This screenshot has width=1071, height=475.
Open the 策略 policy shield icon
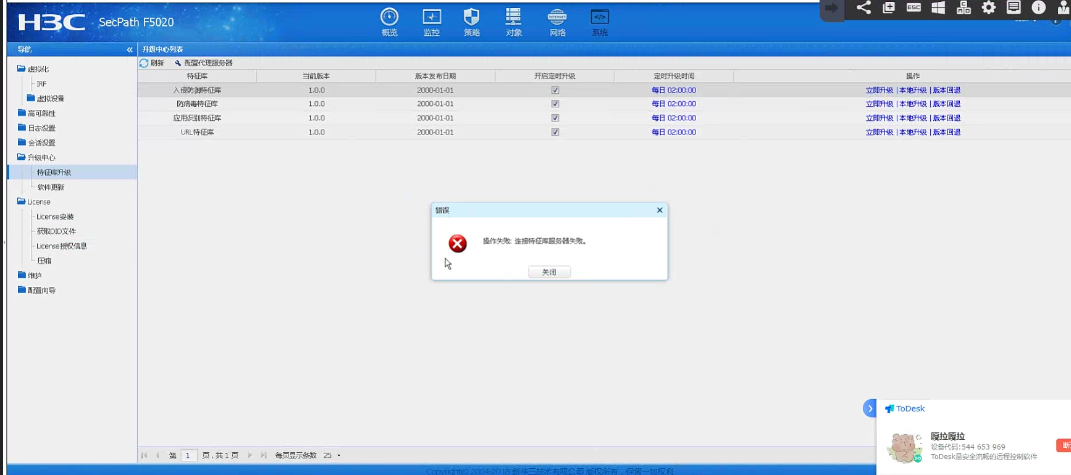[x=471, y=17]
